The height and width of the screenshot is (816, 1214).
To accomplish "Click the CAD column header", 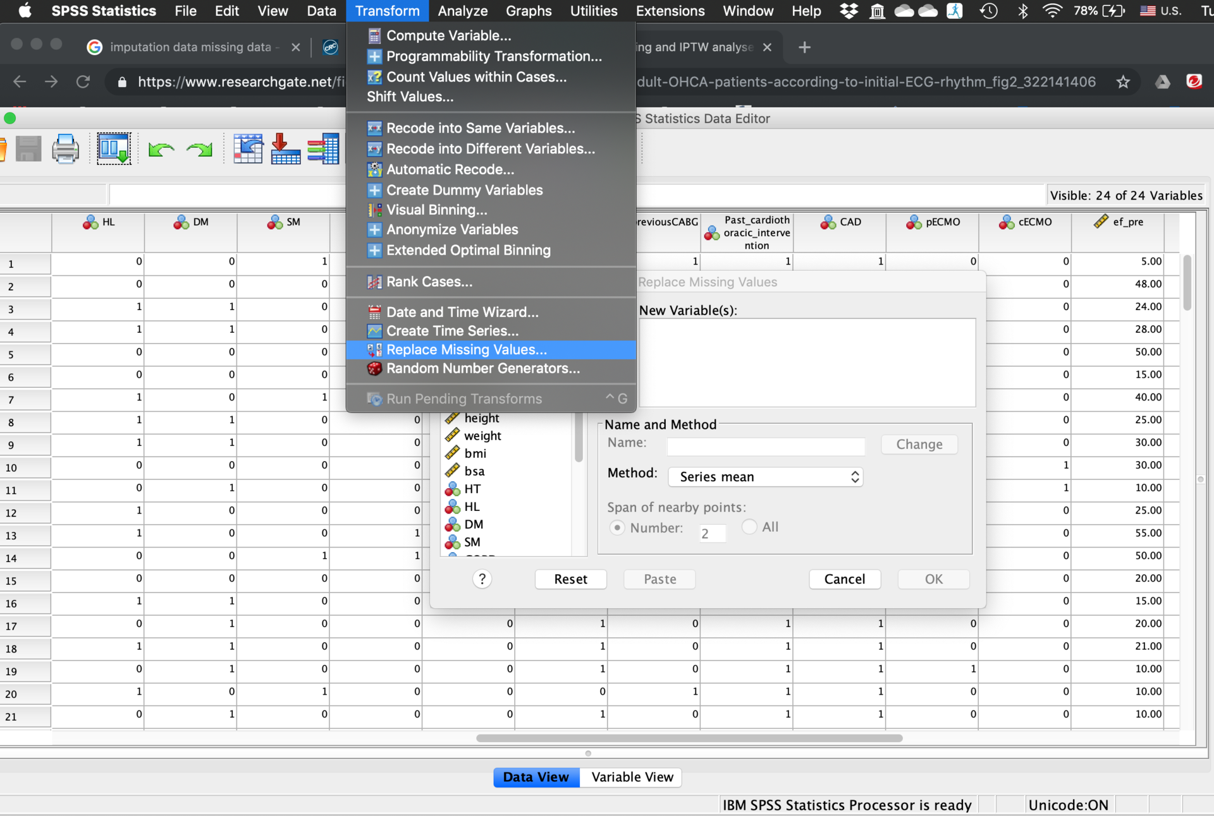I will tap(840, 232).
